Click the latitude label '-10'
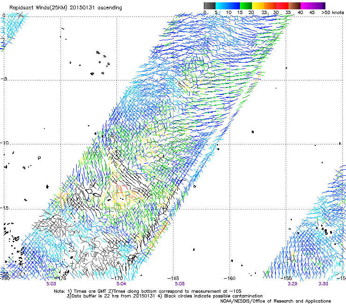This screenshot has height=304, width=346. click(4, 143)
